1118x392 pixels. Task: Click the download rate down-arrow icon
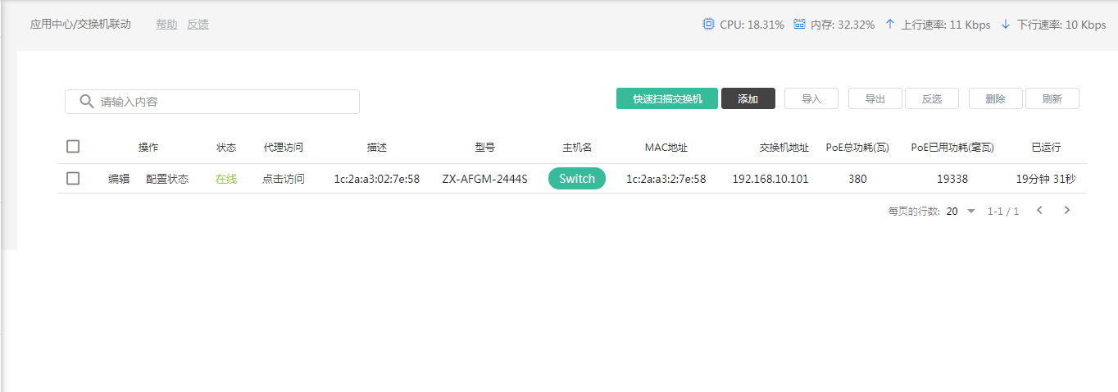pos(1006,25)
